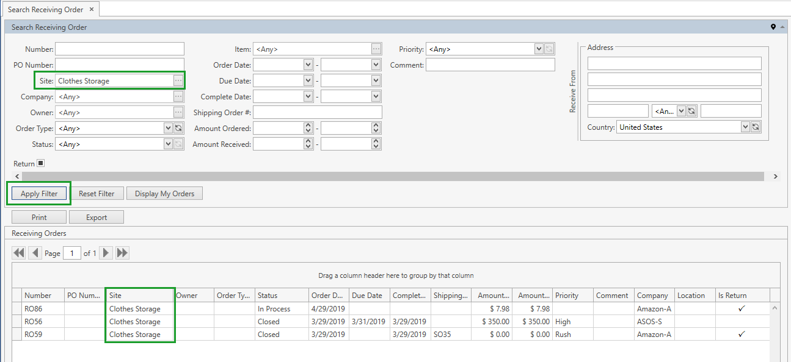Go to the first page of results

point(18,252)
